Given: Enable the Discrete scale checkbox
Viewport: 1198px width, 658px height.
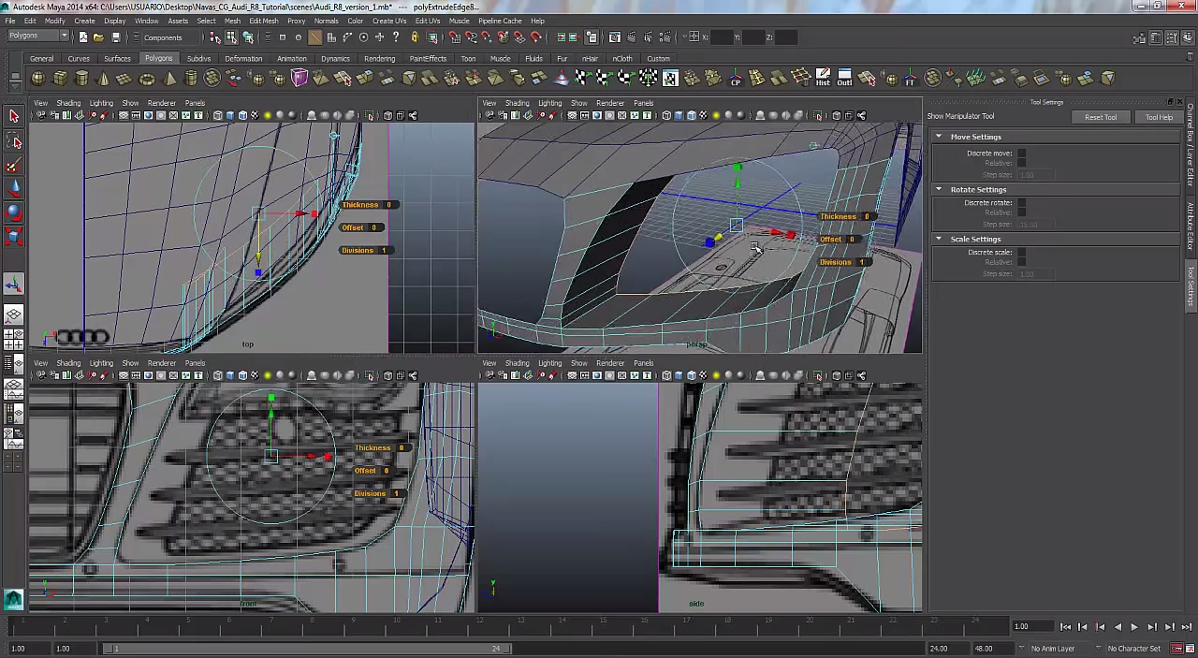Looking at the screenshot, I should tap(1022, 253).
